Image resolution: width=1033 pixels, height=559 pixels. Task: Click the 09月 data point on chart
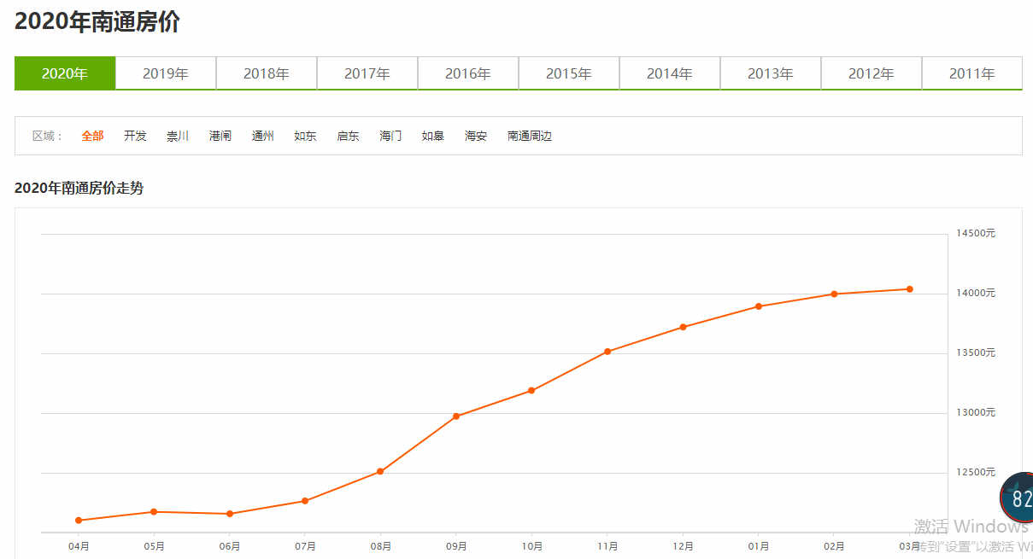(x=457, y=416)
